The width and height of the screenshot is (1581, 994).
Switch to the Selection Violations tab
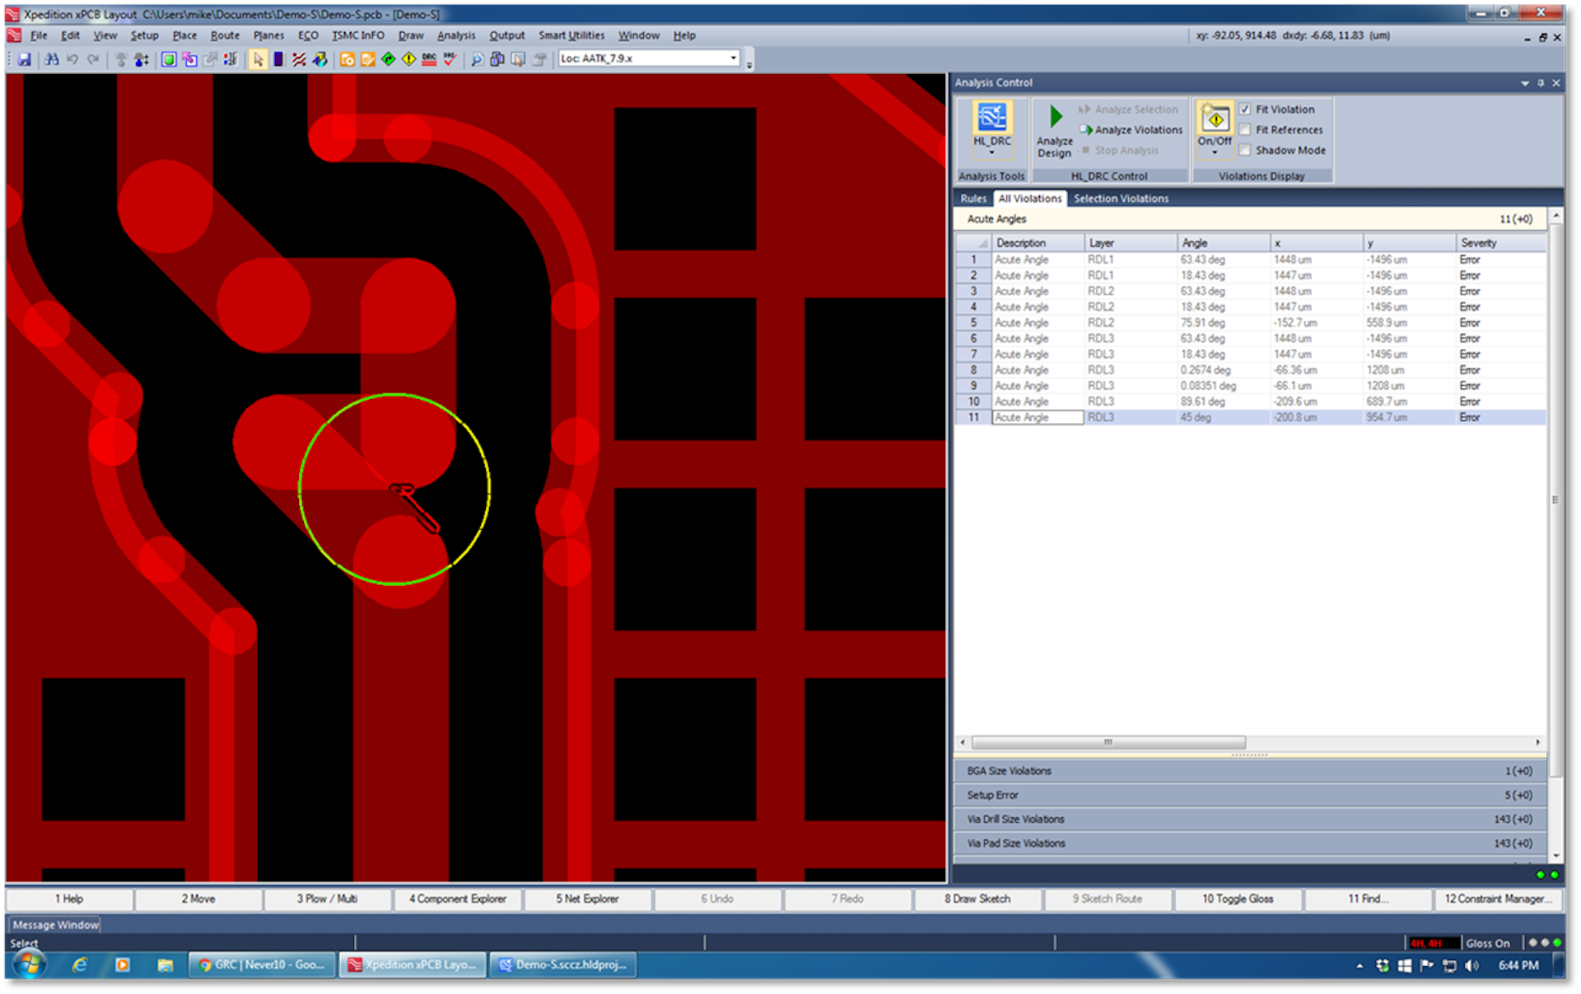(1121, 198)
